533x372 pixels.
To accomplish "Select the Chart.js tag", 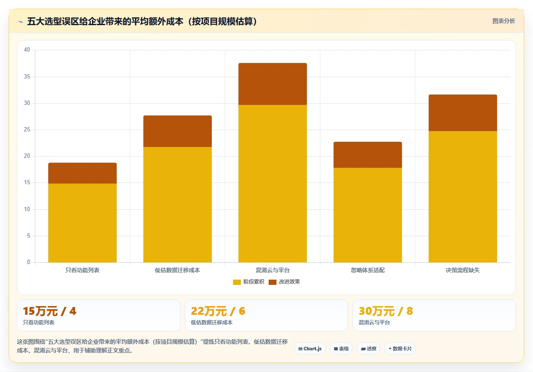I will [310, 349].
